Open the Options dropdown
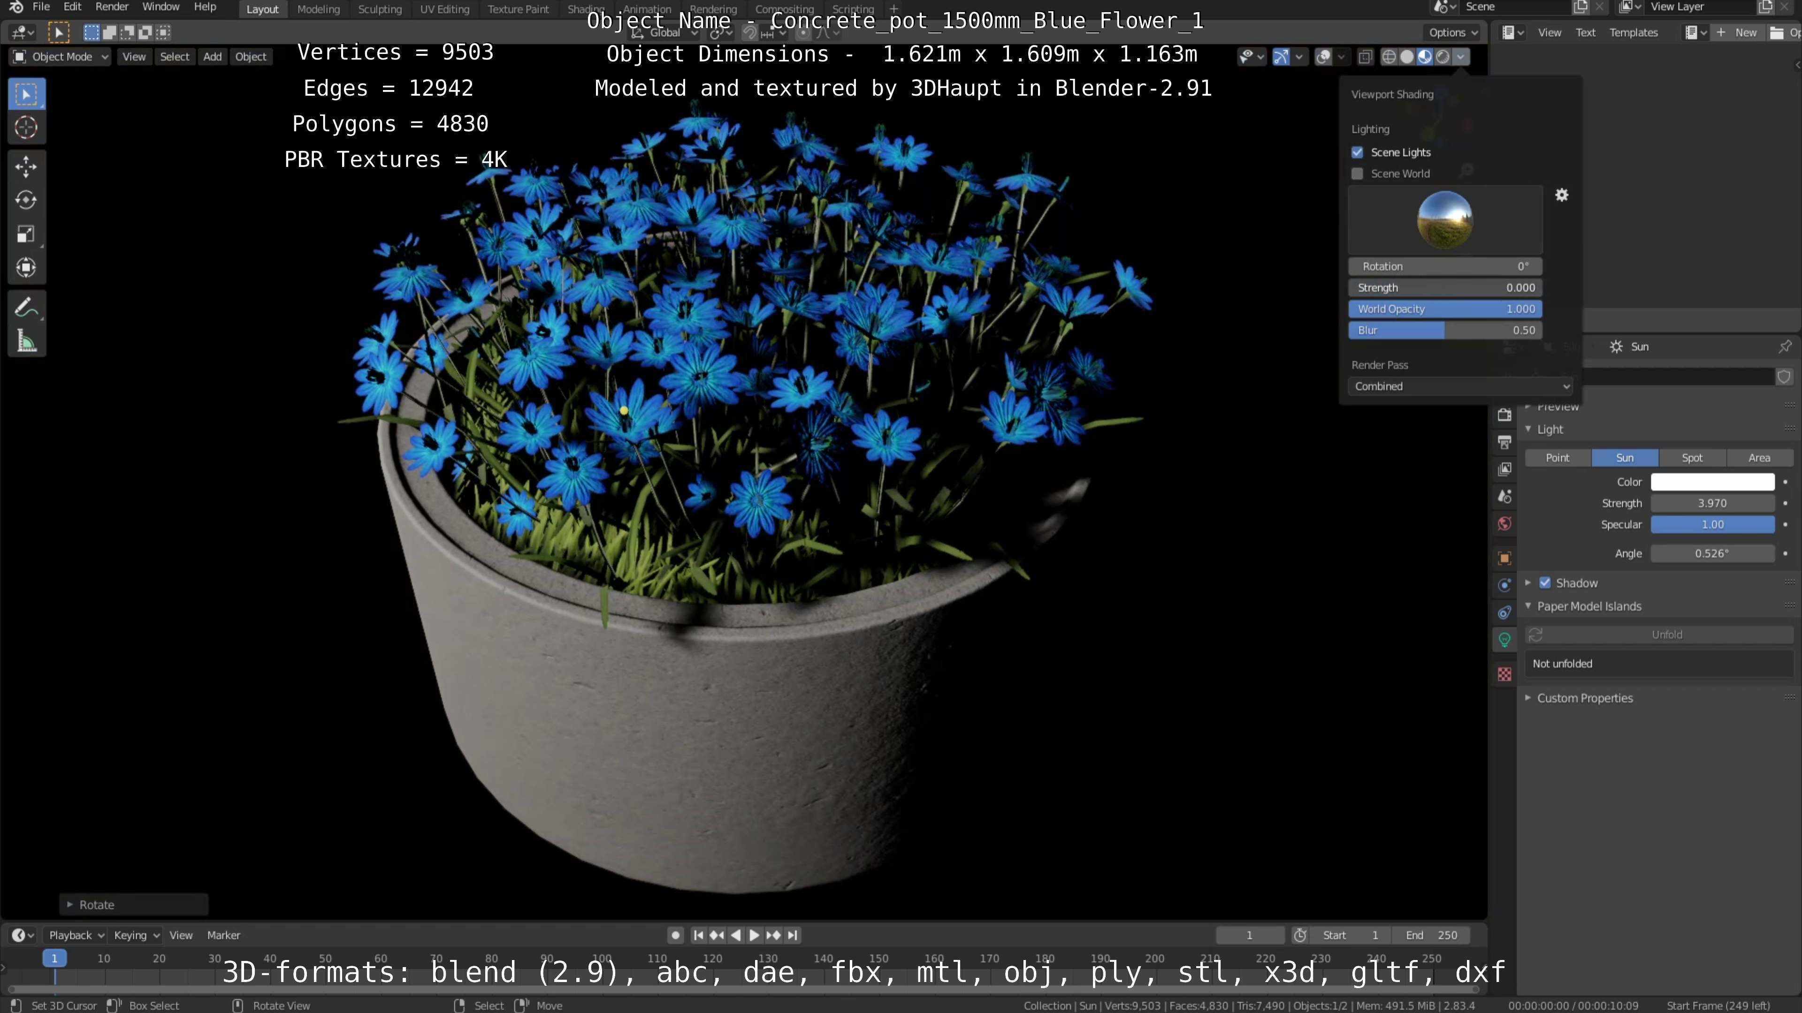1802x1013 pixels. click(x=1453, y=33)
